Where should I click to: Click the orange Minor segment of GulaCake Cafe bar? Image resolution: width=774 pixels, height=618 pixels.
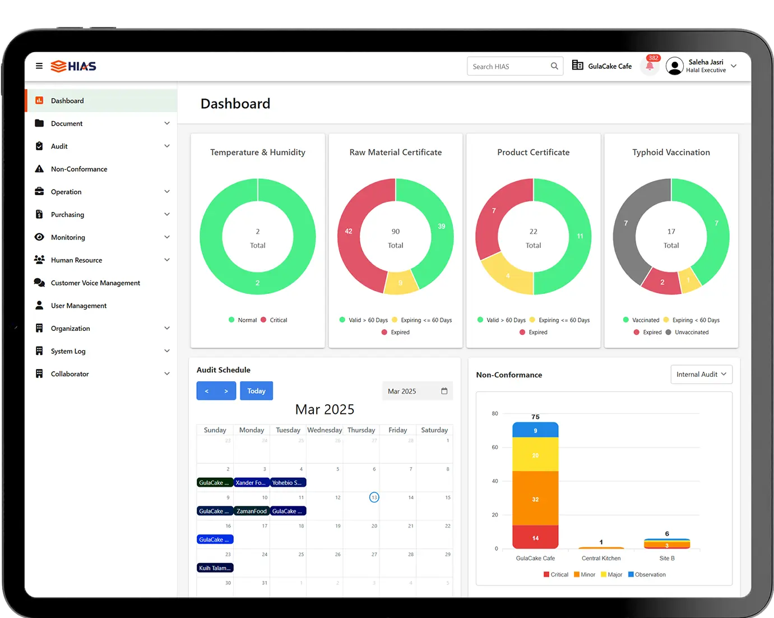535,499
